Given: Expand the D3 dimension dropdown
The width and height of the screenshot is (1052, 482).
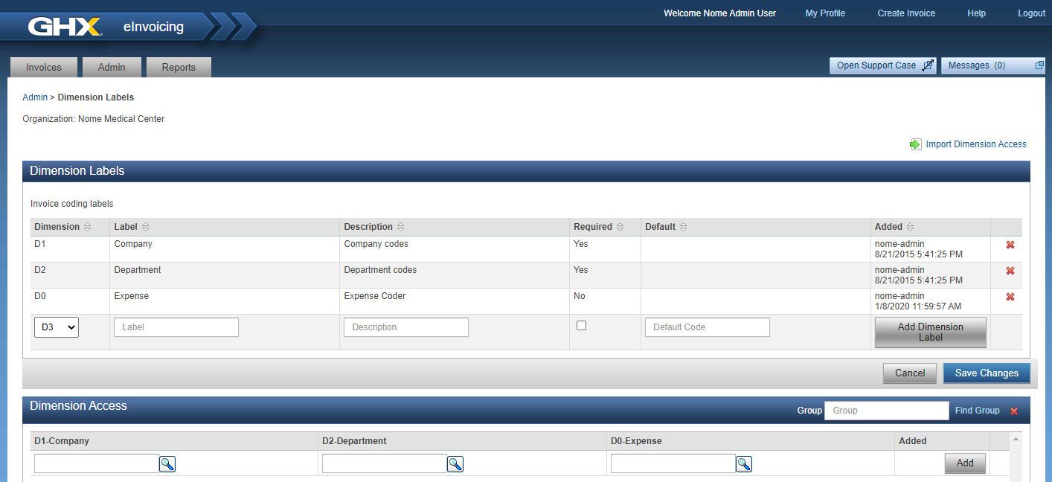Looking at the screenshot, I should (x=57, y=327).
